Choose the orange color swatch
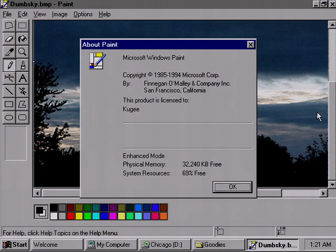Viewport: 336px width, 252px height. pyautogui.click(x=164, y=216)
